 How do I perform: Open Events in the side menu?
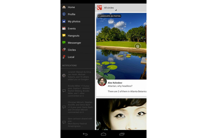78,29
